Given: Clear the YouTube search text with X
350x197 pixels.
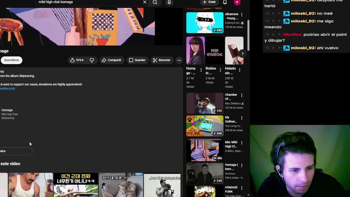Looking at the screenshot, I should coord(145,2).
